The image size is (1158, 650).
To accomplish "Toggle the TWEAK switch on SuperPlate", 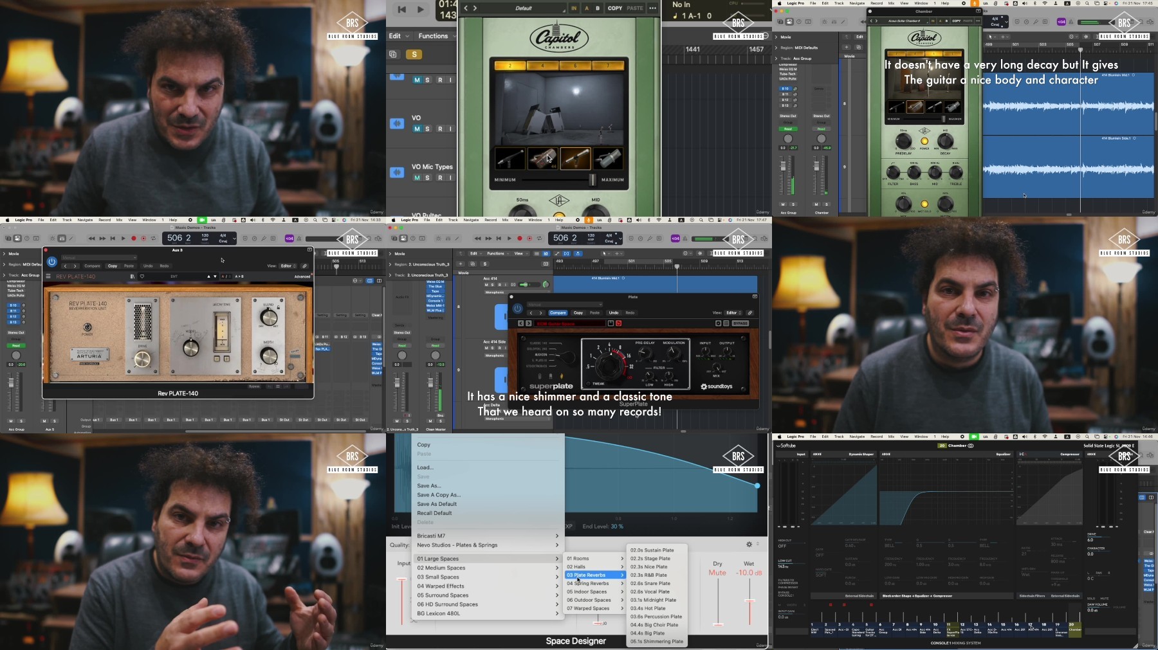I will point(589,384).
